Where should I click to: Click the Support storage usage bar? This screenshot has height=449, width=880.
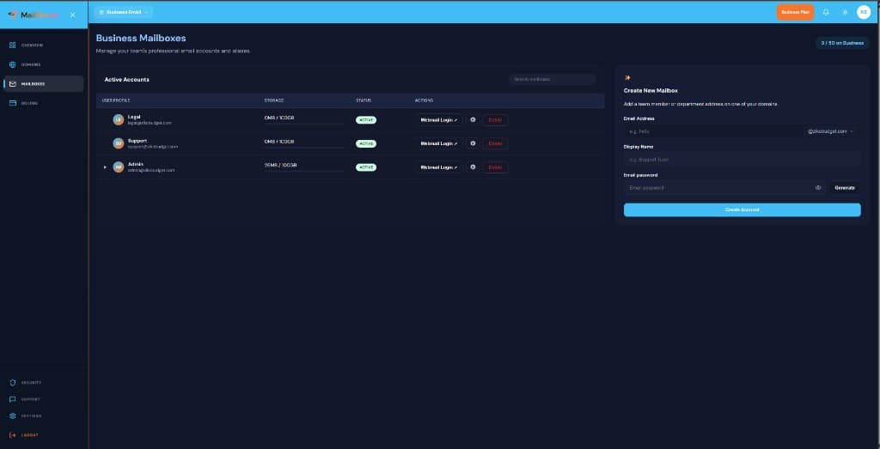303,148
